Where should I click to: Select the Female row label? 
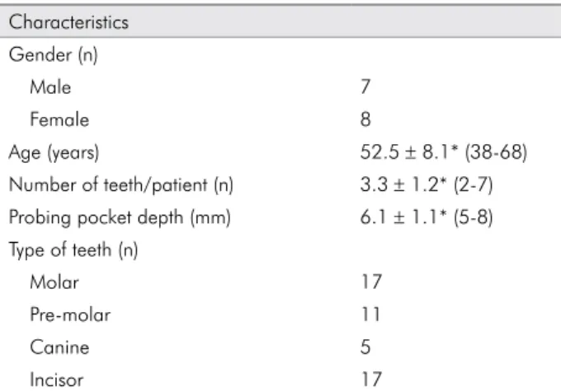pyautogui.click(x=59, y=119)
